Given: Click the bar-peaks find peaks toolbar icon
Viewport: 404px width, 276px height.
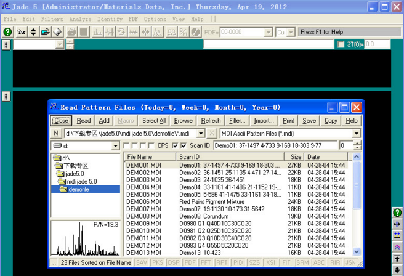Looking at the screenshot, I should [98, 32].
